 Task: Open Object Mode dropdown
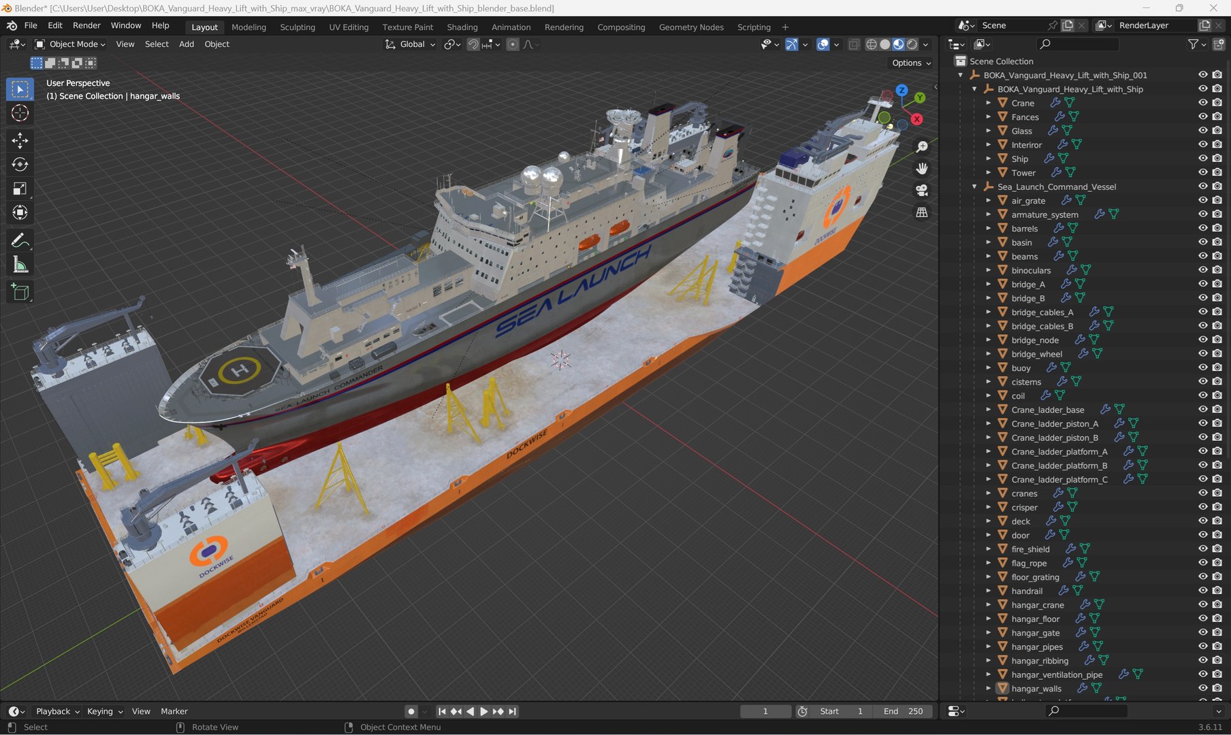tap(70, 44)
